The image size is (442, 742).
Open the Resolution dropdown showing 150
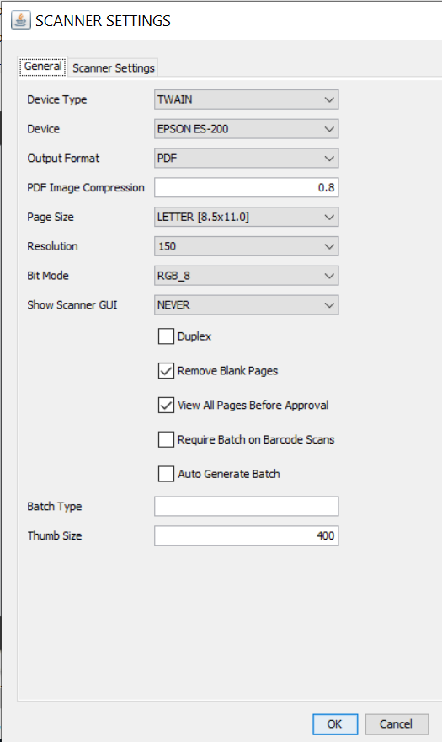(x=247, y=246)
